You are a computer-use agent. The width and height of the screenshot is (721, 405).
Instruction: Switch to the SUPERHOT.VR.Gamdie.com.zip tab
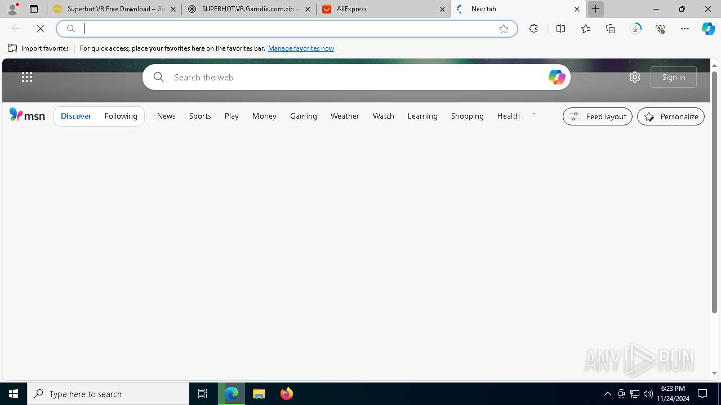coord(248,9)
